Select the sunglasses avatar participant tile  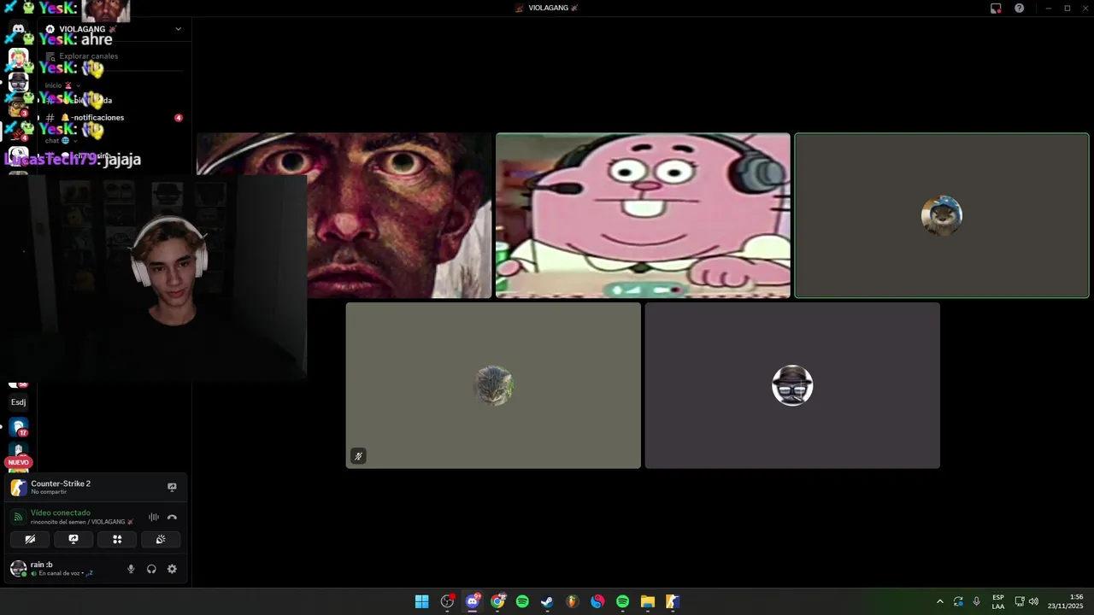pos(792,385)
